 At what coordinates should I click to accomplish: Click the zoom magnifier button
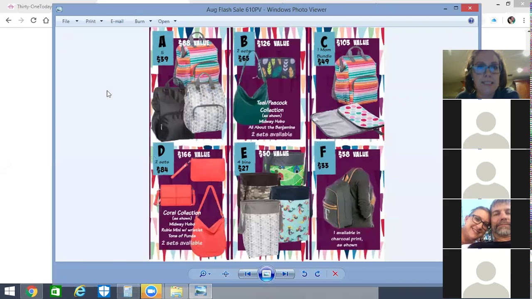(203, 274)
